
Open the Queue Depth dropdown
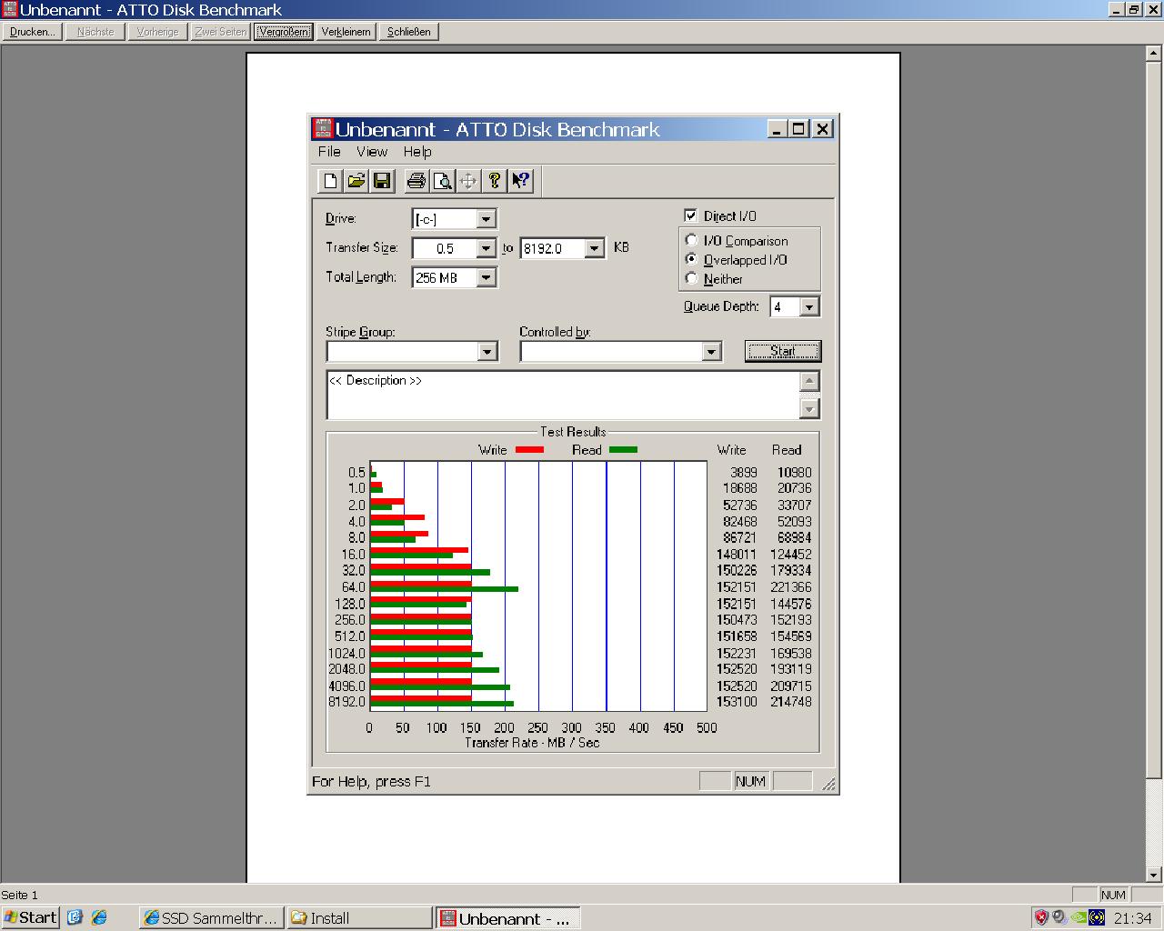808,307
